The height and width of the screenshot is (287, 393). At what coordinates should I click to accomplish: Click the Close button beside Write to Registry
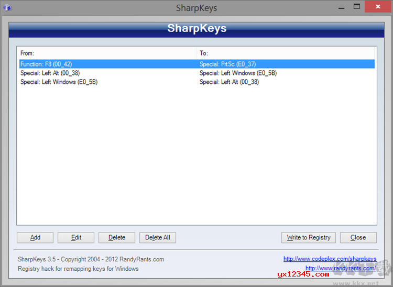(358, 237)
